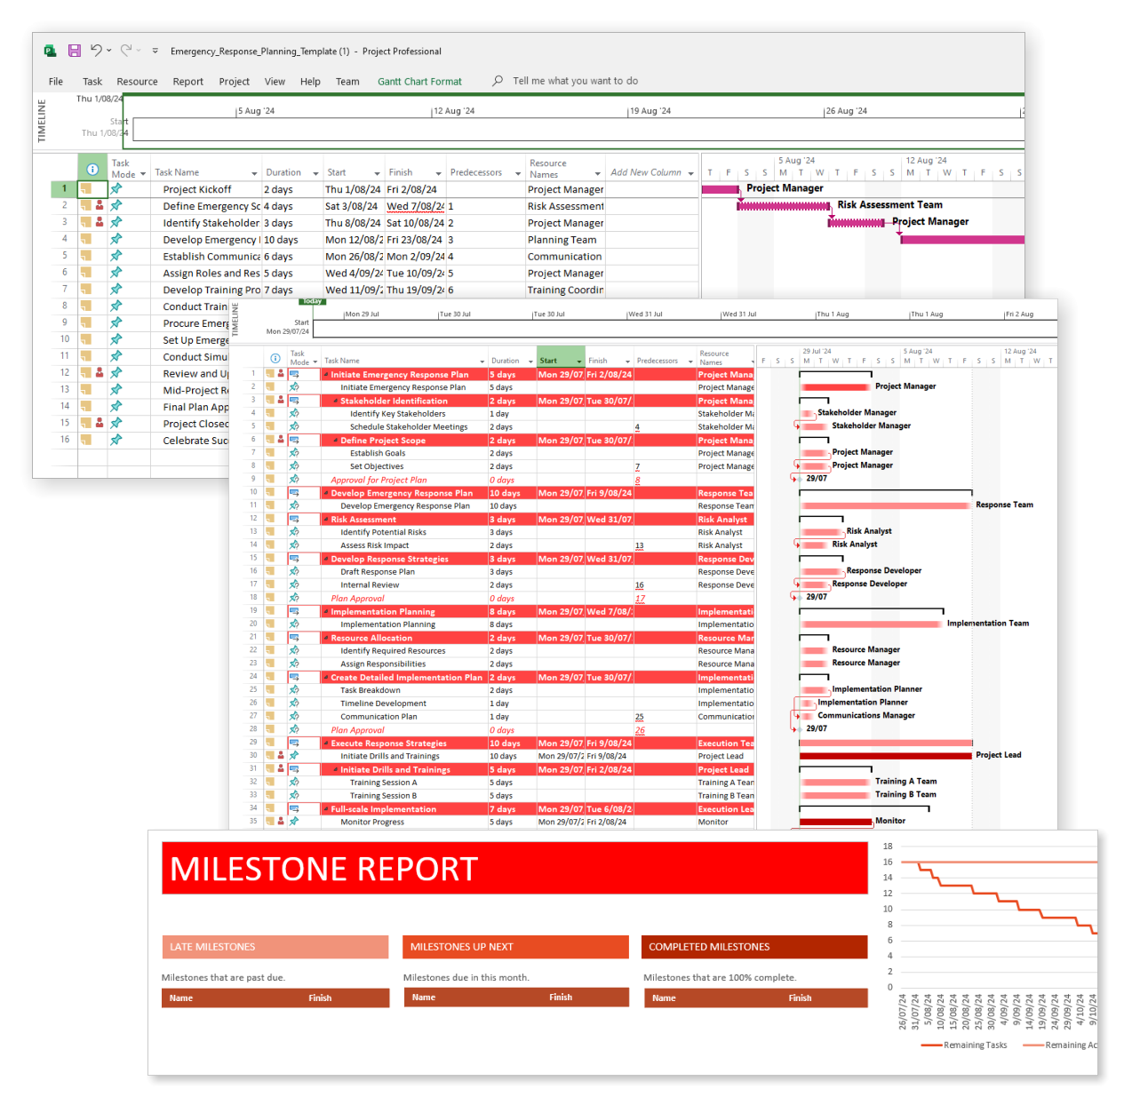
Task: Click the COMPLETED MILESTONES heading
Action: pyautogui.click(x=709, y=947)
